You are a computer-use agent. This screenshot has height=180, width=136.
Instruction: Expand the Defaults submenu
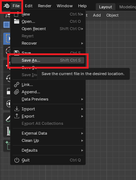(x=48, y=150)
